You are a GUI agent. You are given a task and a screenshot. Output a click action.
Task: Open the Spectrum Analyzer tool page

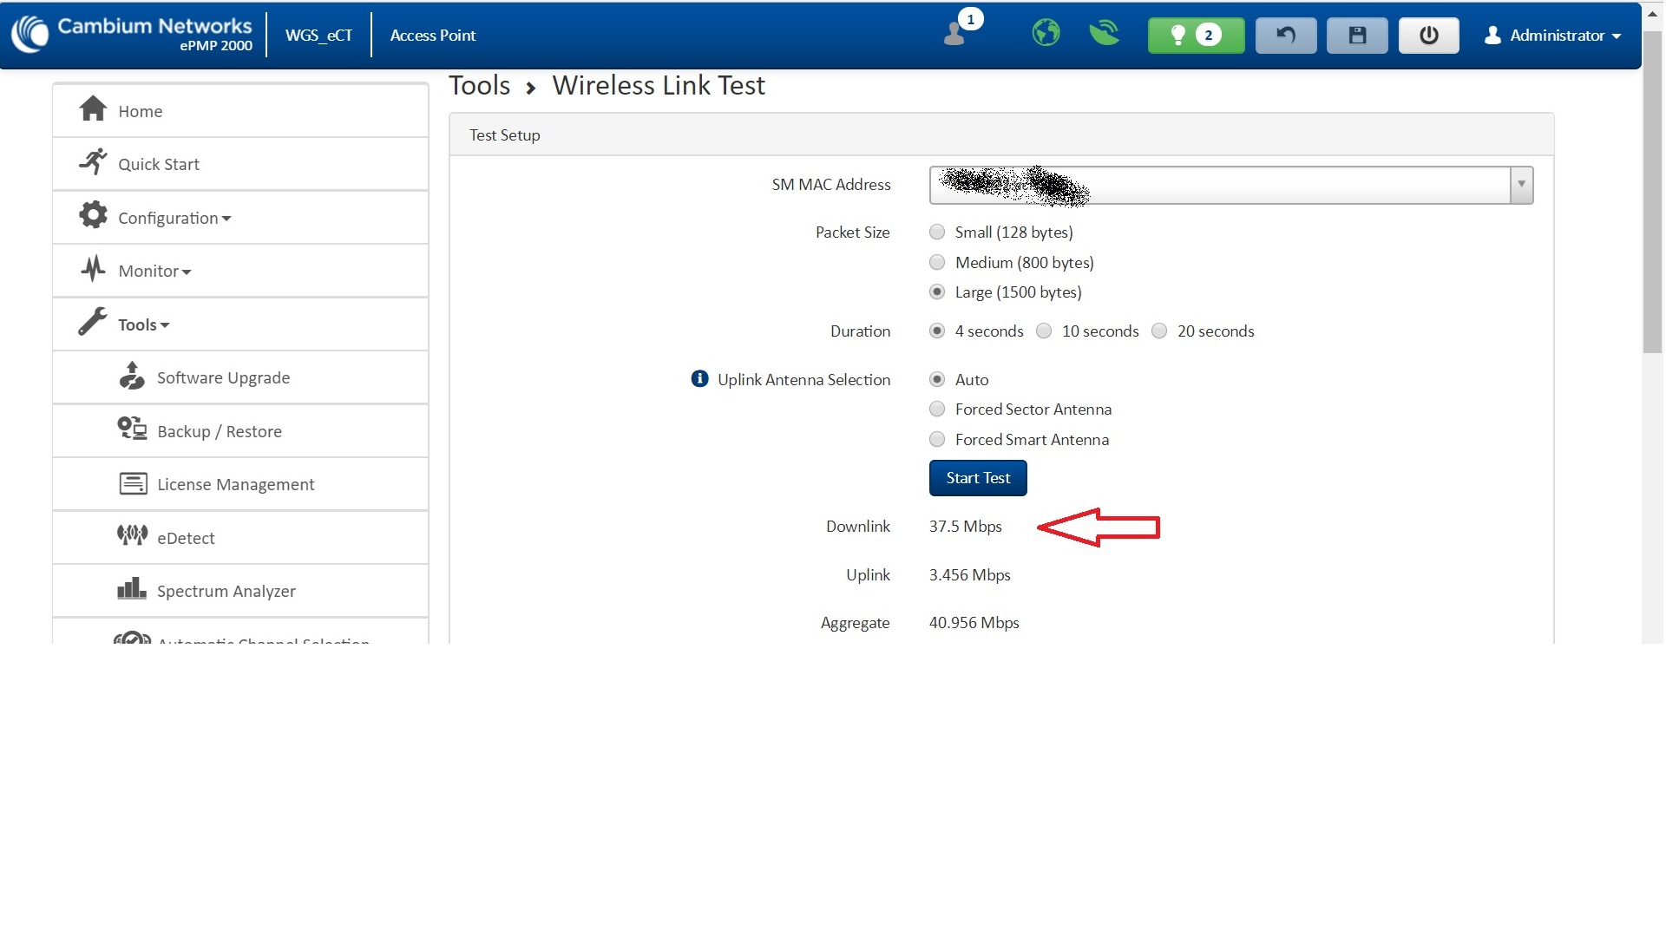pyautogui.click(x=226, y=592)
